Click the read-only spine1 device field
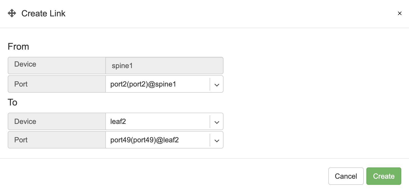The width and height of the screenshot is (409, 192). 164,66
